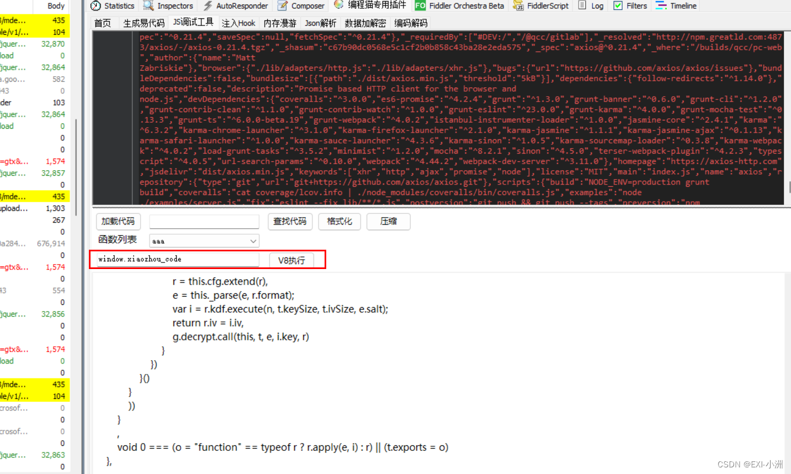Viewport: 791px width, 474px height.
Task: Open the Log tab
Action: 591,6
